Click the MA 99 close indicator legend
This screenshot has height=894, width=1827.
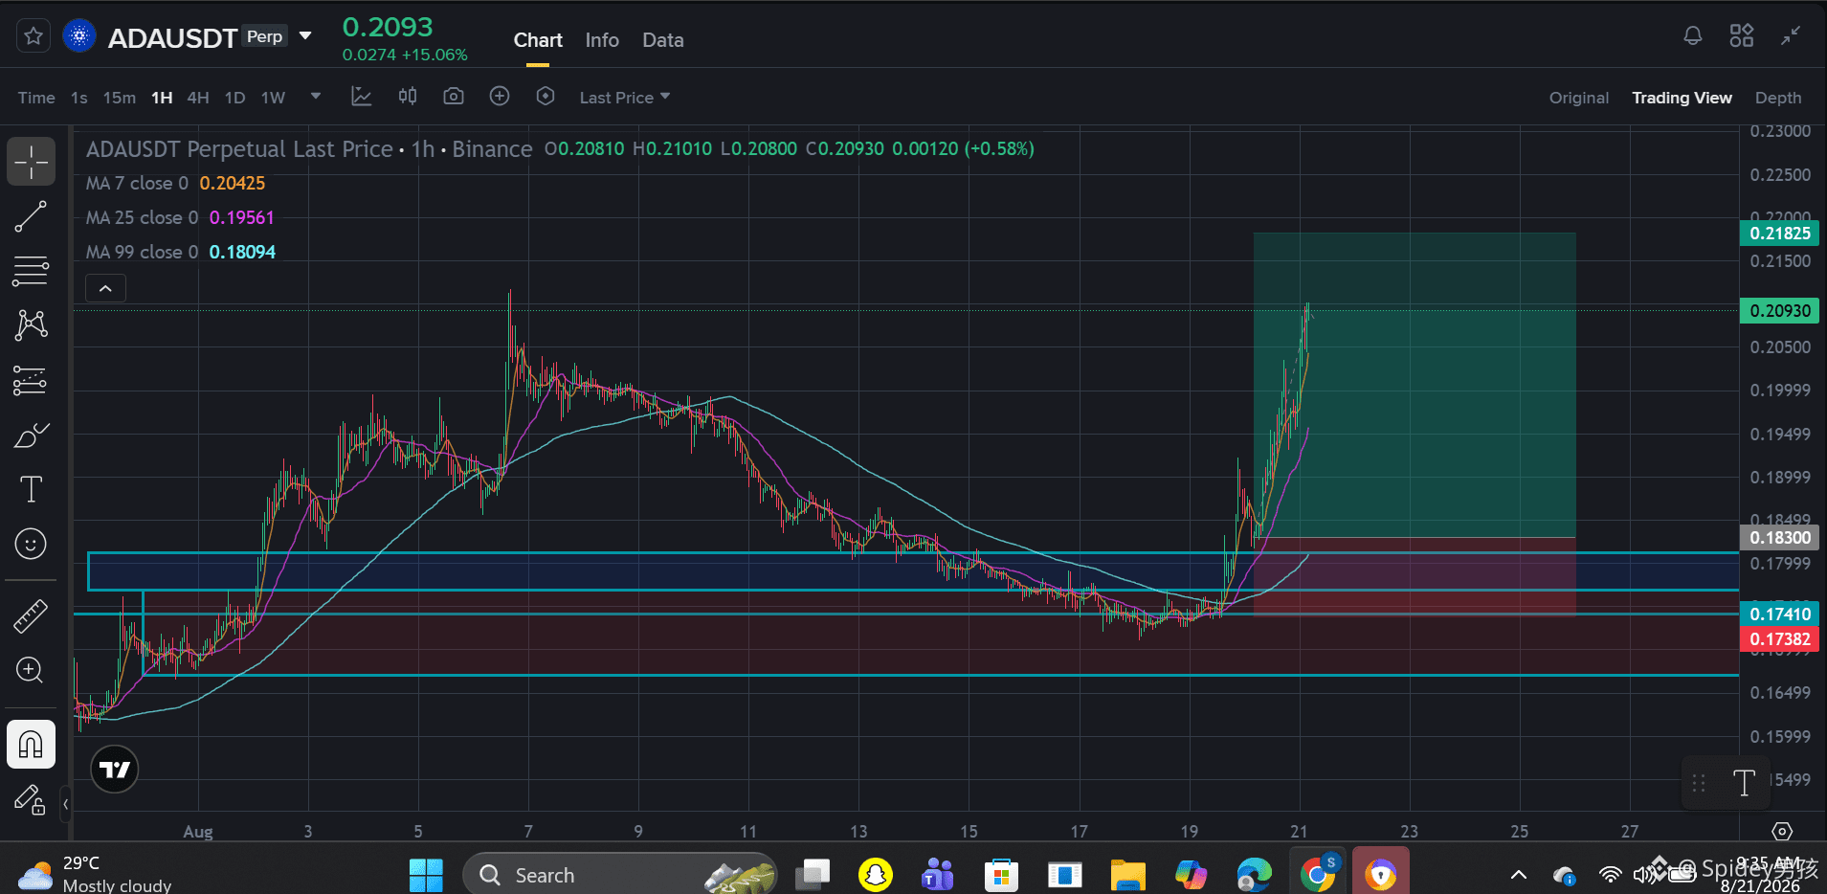pos(180,252)
